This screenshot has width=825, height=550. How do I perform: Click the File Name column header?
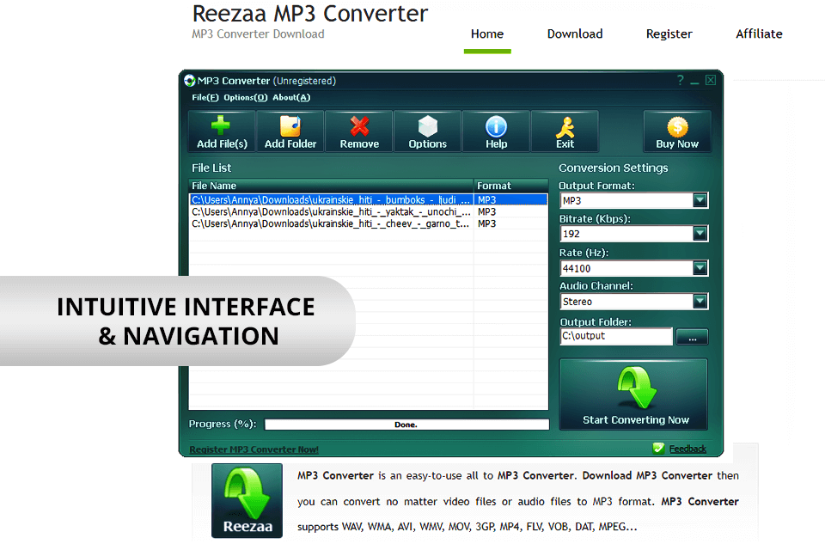tap(332, 186)
